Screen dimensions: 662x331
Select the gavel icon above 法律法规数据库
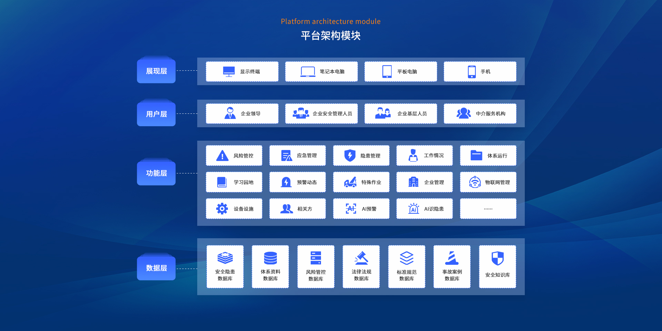pyautogui.click(x=361, y=258)
